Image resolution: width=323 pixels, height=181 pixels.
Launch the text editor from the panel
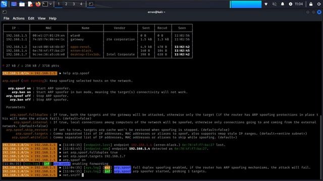(x=30, y=4)
